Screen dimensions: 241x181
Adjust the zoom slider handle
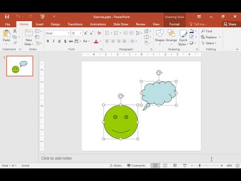pos(200,165)
